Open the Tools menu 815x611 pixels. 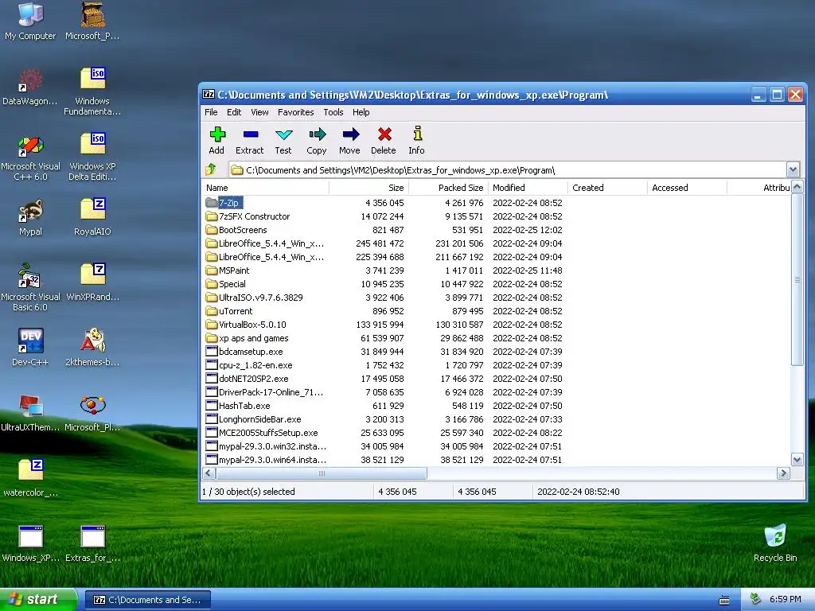point(333,112)
